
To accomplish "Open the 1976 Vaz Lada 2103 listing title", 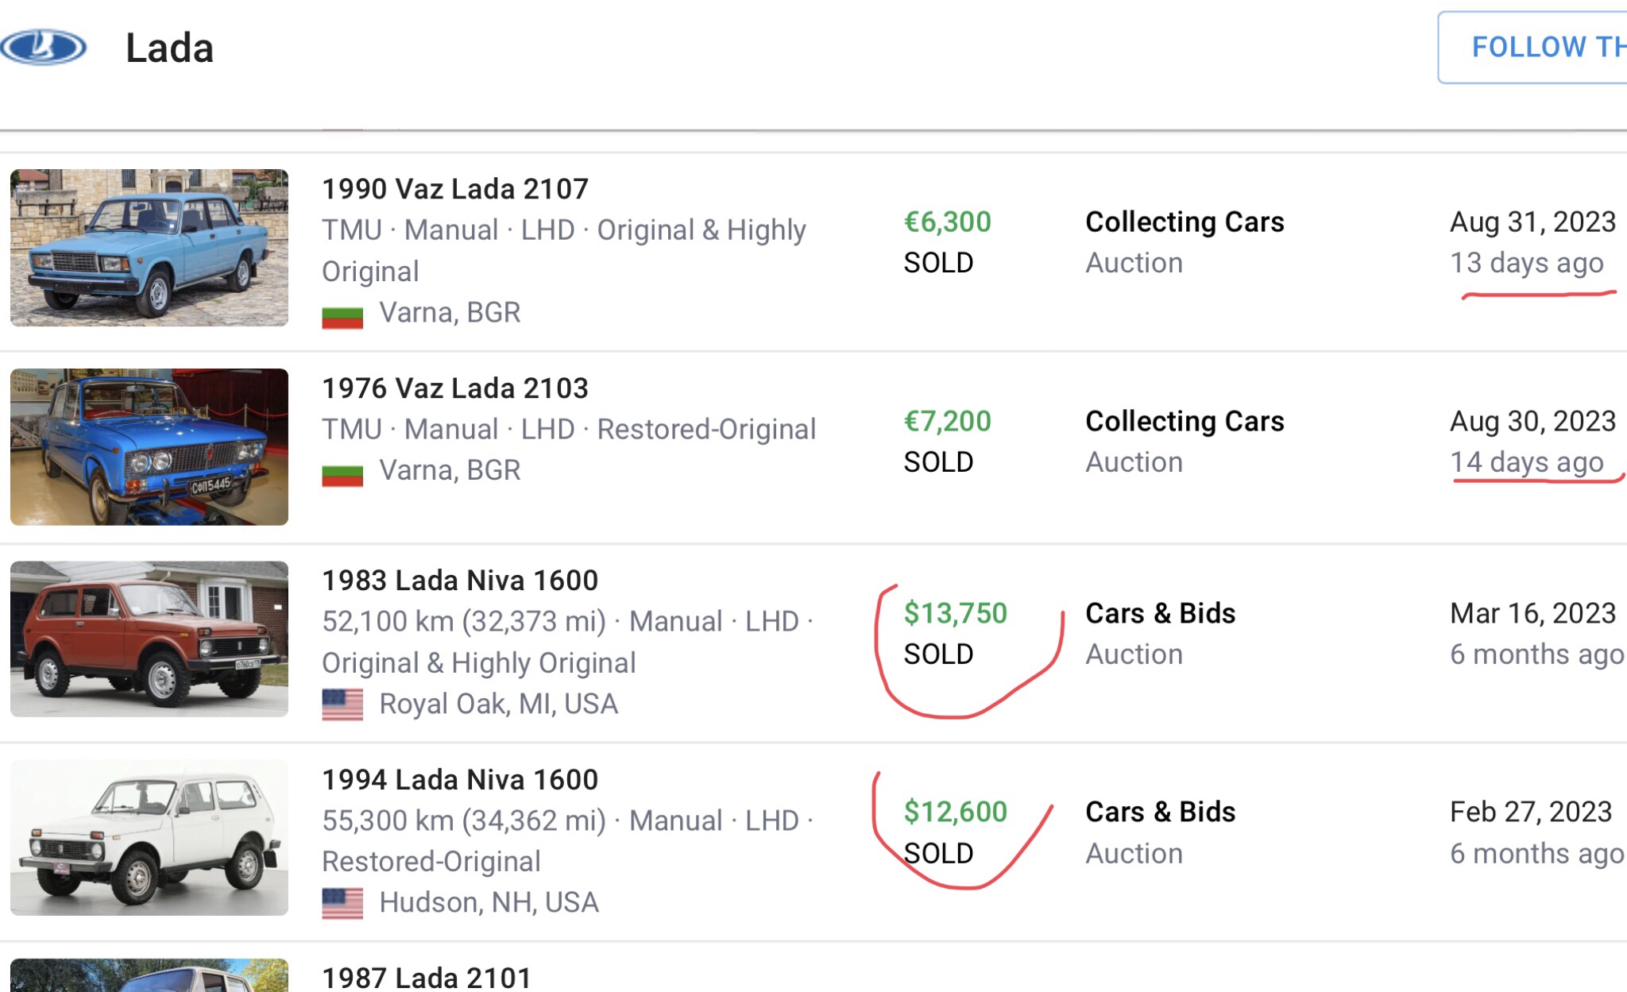I will pyautogui.click(x=455, y=388).
